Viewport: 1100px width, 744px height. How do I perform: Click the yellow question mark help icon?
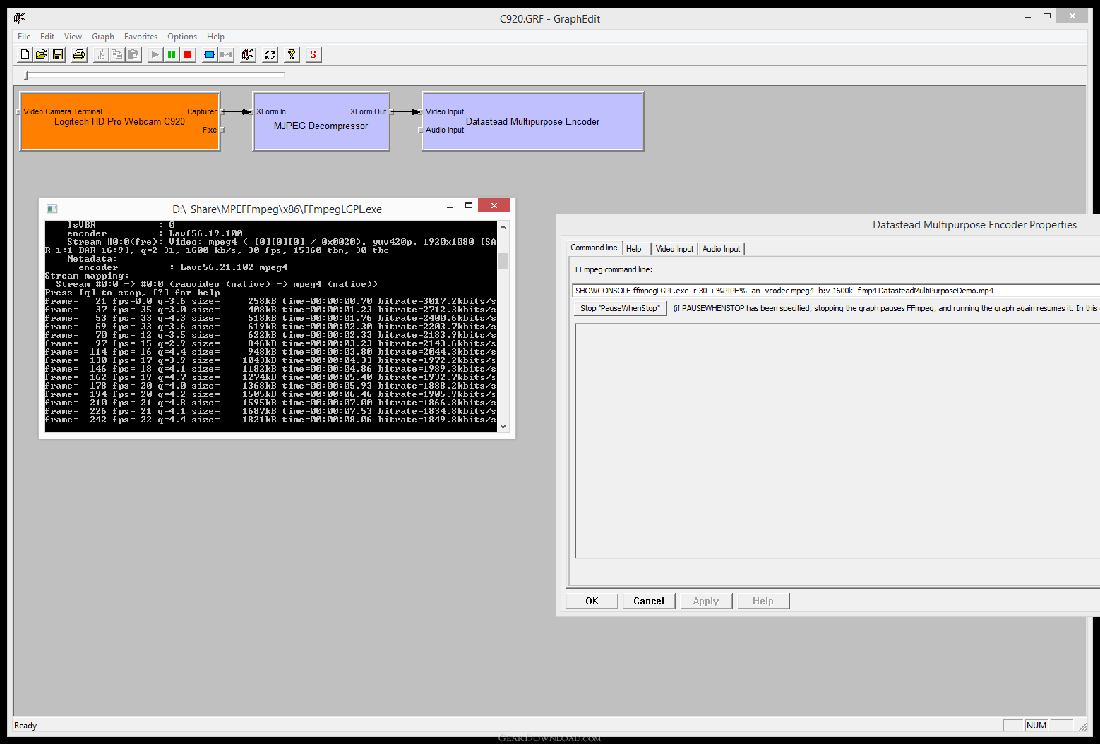[292, 54]
